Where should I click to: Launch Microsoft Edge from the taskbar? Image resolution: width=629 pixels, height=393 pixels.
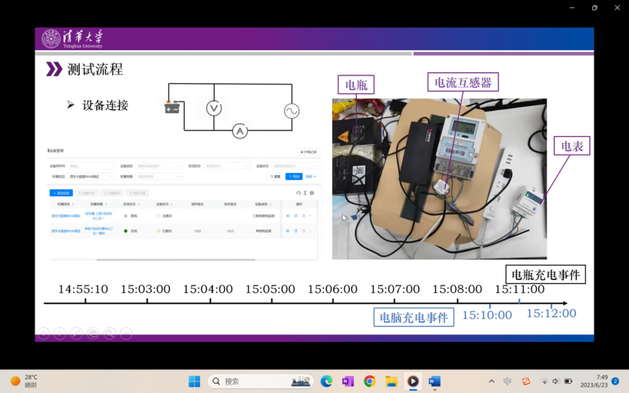tap(327, 381)
